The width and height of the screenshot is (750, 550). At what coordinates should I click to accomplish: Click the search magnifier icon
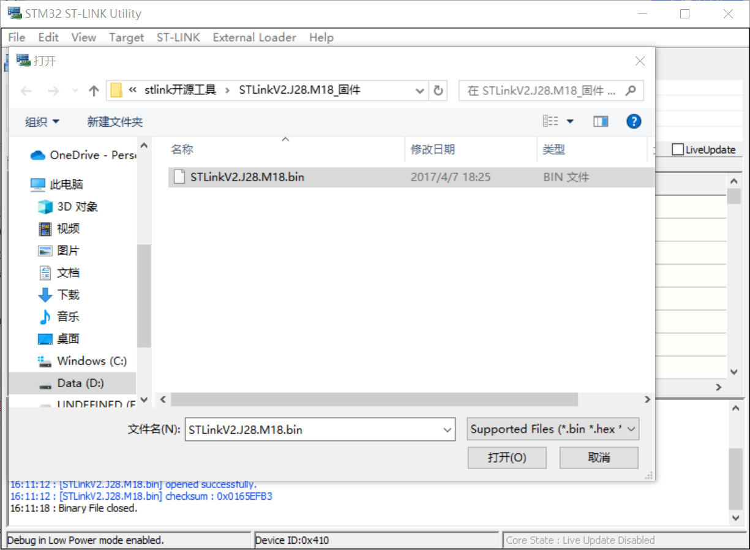click(x=631, y=91)
